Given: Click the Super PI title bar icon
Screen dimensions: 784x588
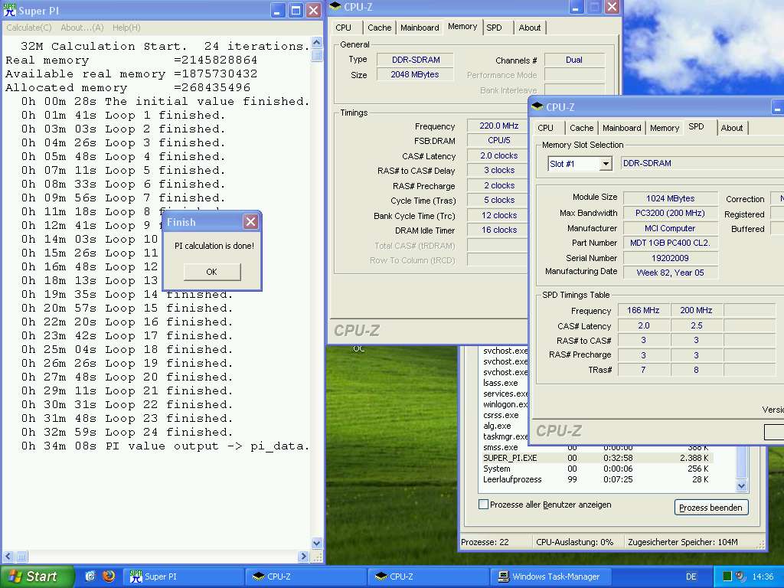Looking at the screenshot, I should coord(10,10).
